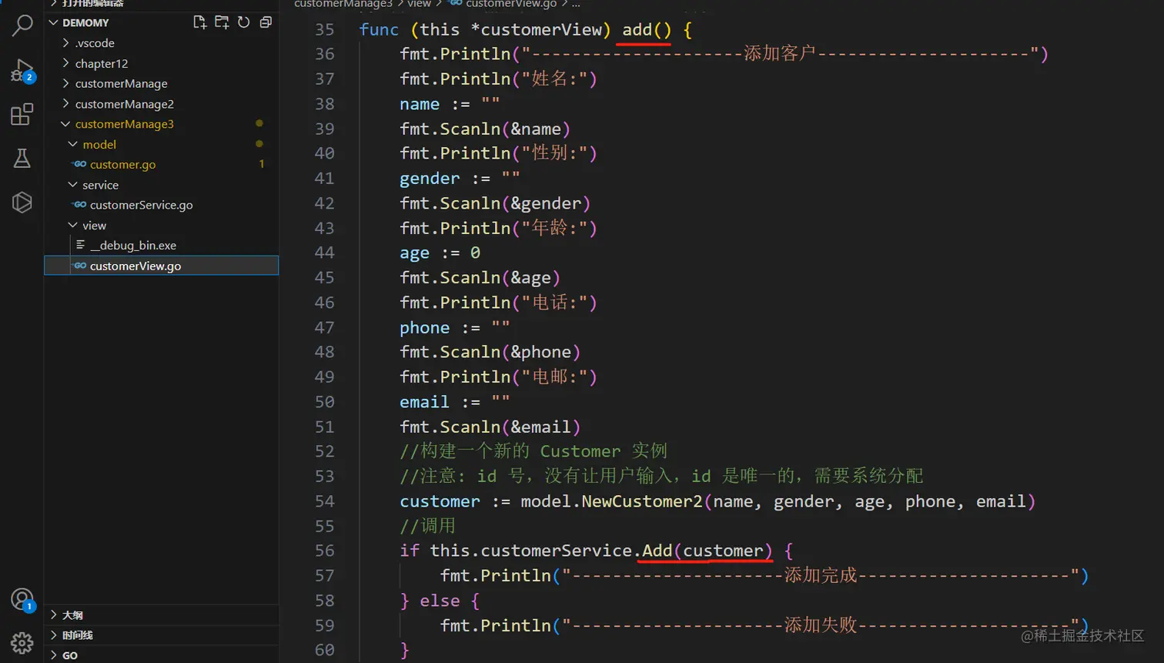Click the else keyword on line 58
Screen dimensions: 1164x663
pos(440,601)
